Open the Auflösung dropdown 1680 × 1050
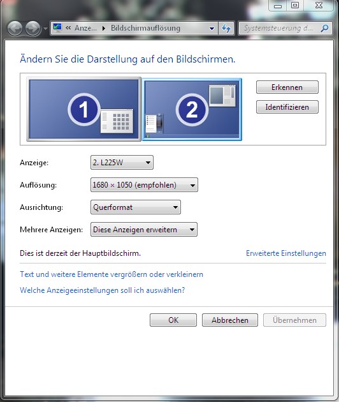 [x=144, y=185]
